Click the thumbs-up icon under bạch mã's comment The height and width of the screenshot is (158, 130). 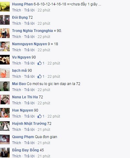tap(40, 76)
